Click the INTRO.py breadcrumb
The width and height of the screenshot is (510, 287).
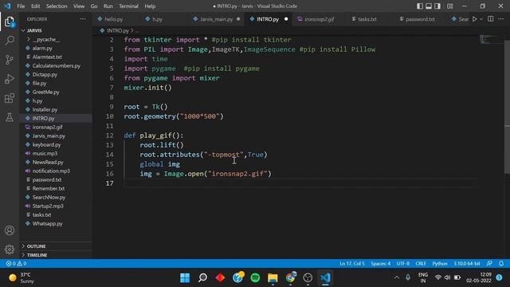pos(118,30)
